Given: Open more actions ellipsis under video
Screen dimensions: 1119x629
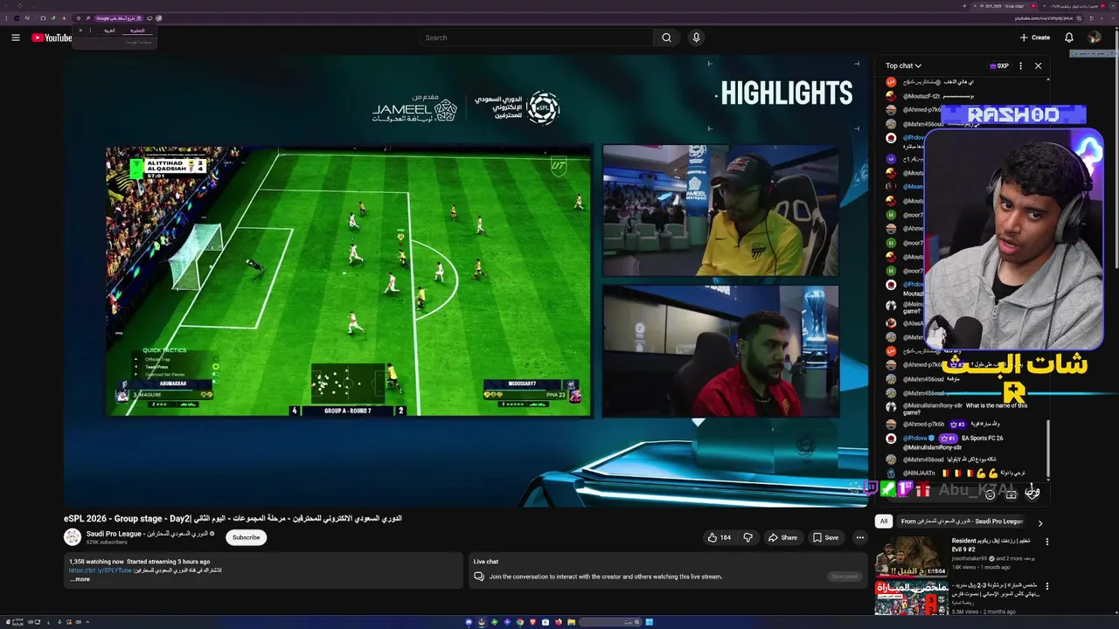Looking at the screenshot, I should [x=860, y=537].
